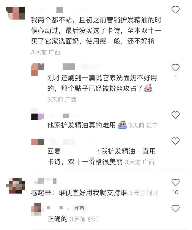
Task: Open avatar of 刚才还刷到 replier
Action: pos(38,70)
